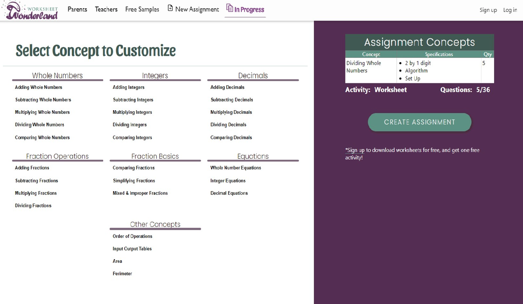This screenshot has height=304, width=523.
Task: Click the Sign up link
Action: tap(488, 10)
